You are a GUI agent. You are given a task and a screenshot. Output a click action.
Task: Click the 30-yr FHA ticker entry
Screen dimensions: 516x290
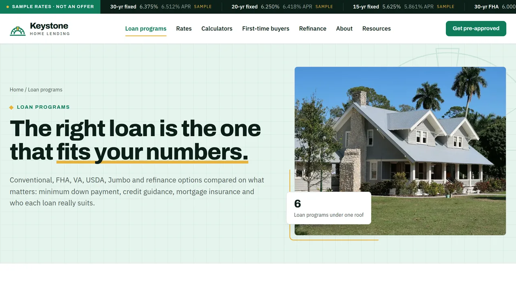[495, 7]
